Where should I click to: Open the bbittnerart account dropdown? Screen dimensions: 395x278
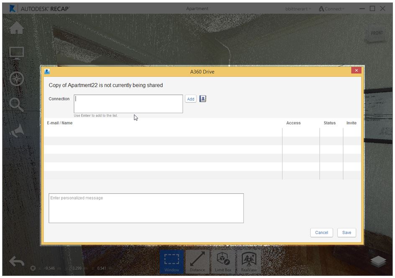point(298,9)
